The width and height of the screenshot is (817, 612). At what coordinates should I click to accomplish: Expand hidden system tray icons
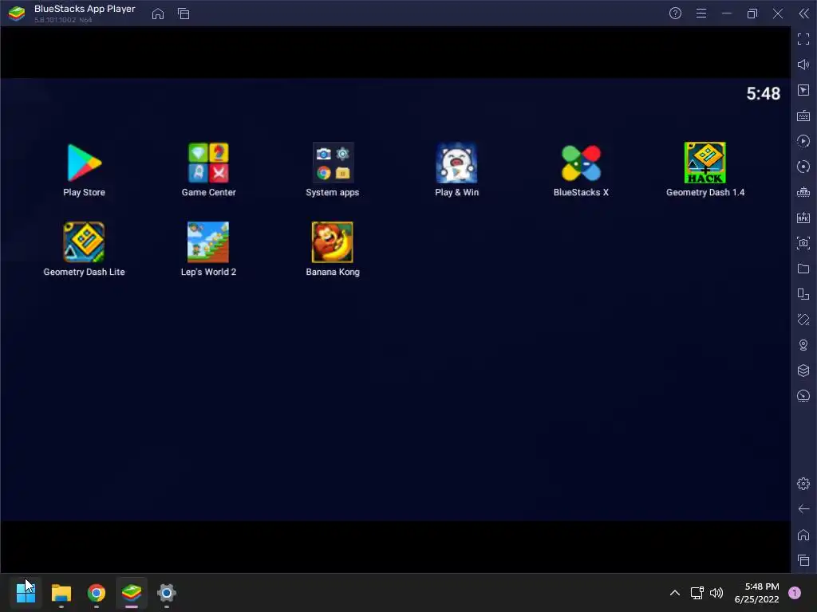pos(675,593)
